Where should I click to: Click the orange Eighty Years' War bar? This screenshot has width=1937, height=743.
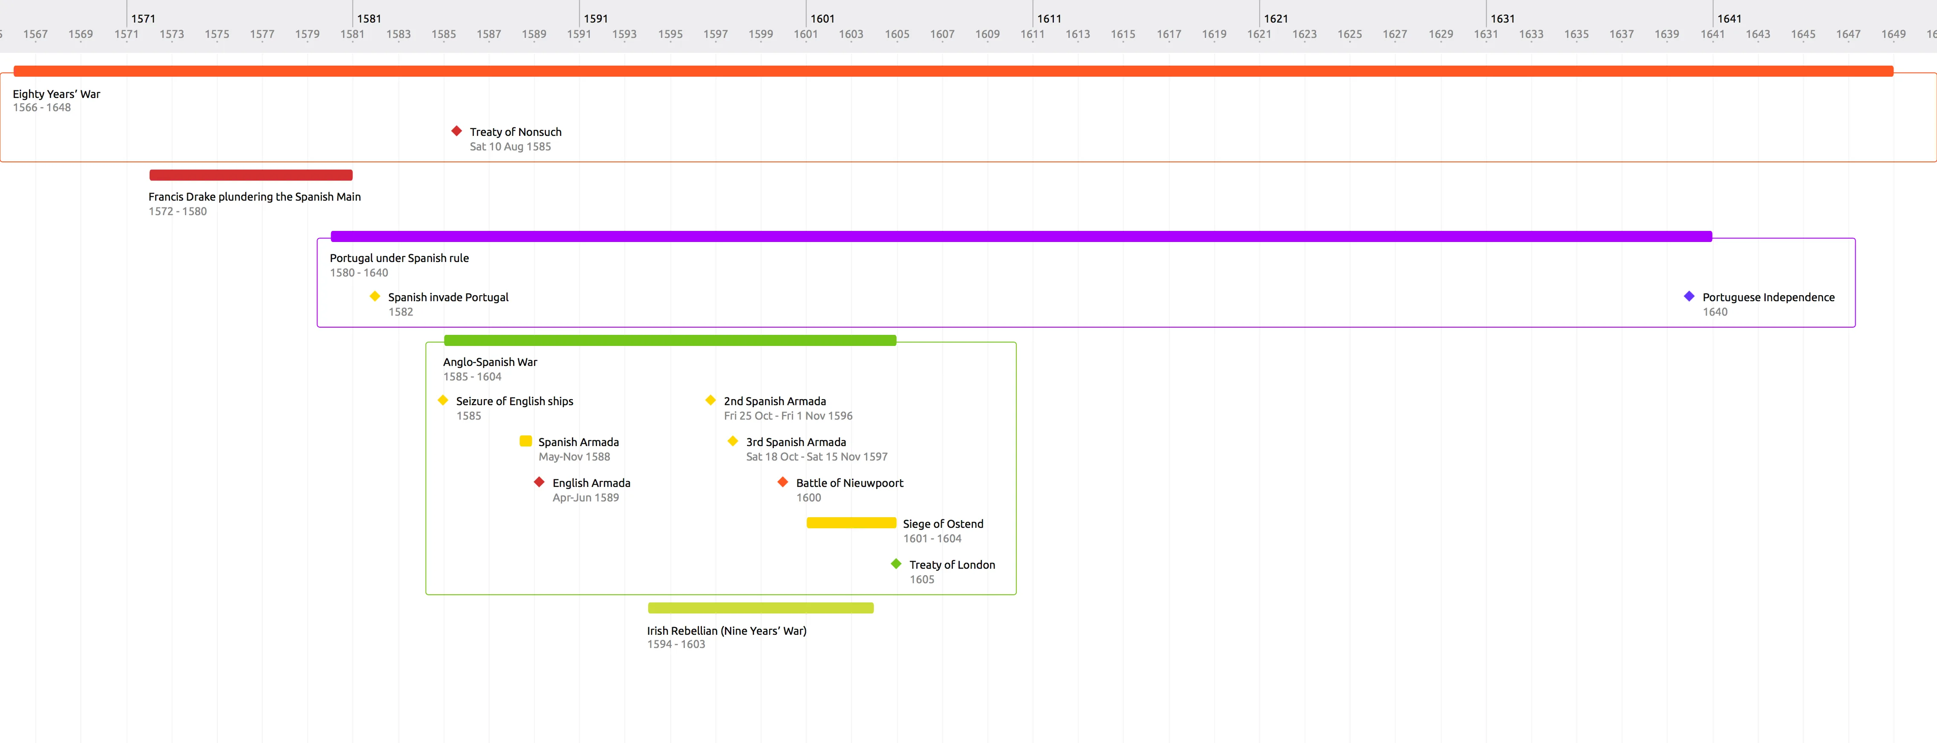point(953,72)
